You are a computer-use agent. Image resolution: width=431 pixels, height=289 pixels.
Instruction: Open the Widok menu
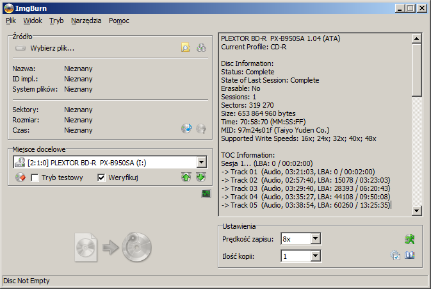point(33,21)
